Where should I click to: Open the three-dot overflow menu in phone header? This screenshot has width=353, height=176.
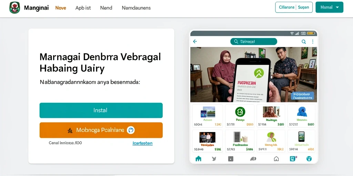tap(312, 42)
